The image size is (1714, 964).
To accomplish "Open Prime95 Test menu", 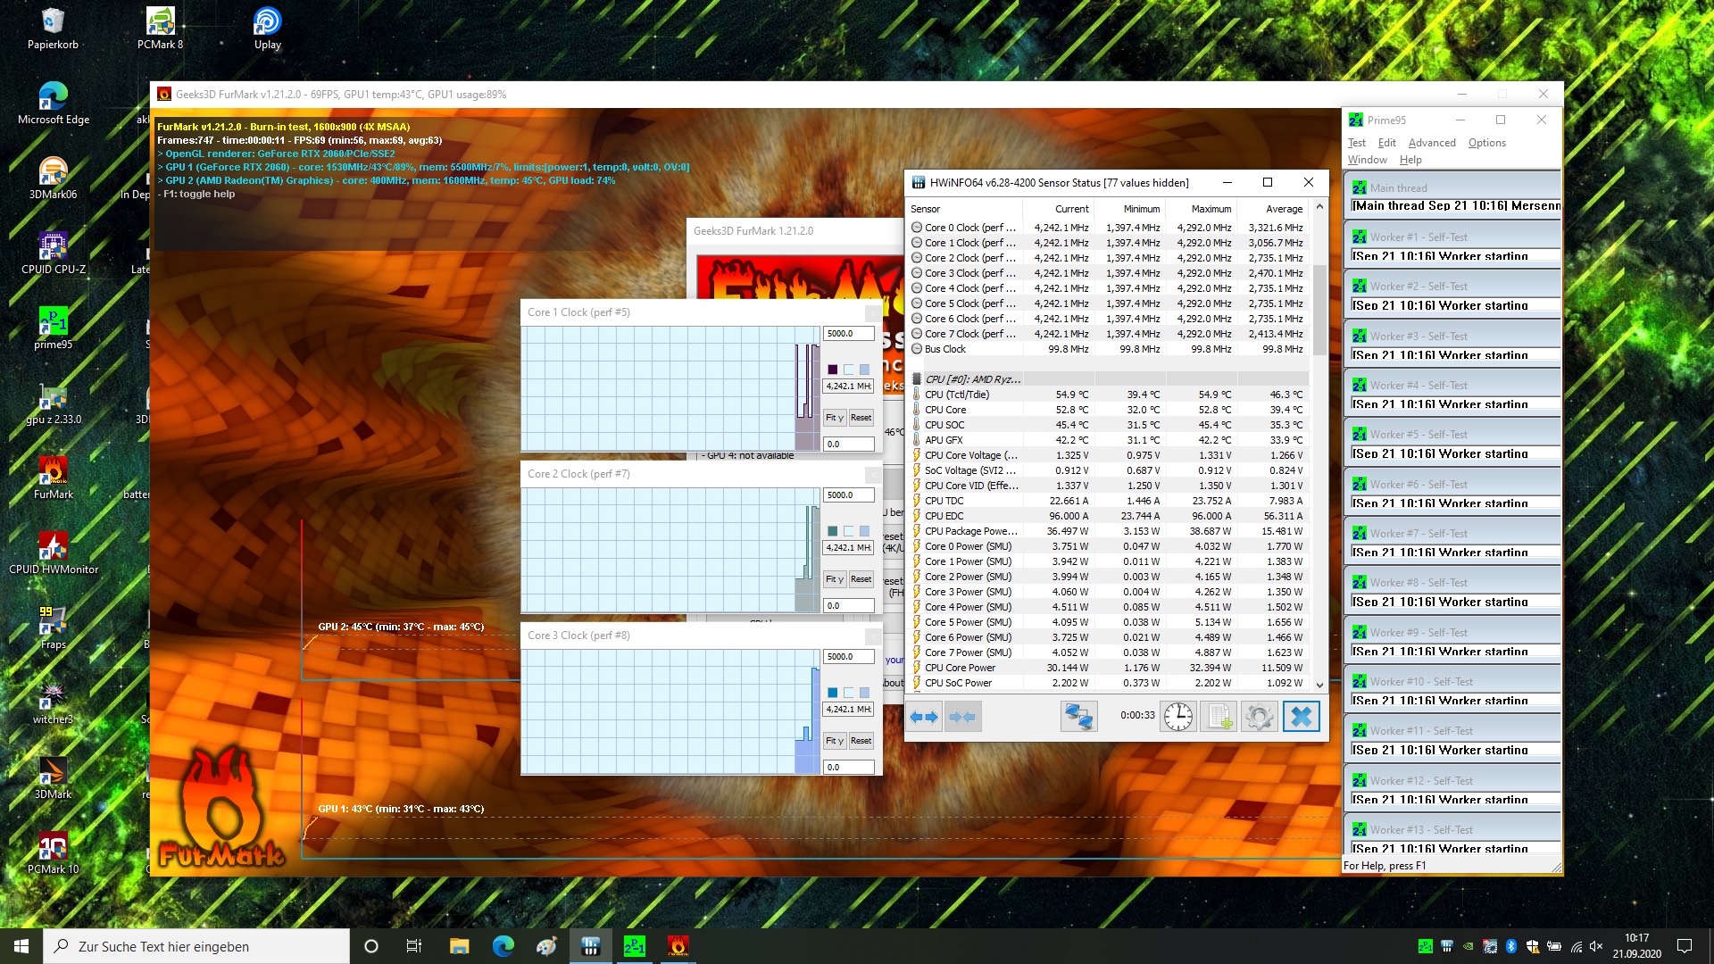I will [1357, 143].
